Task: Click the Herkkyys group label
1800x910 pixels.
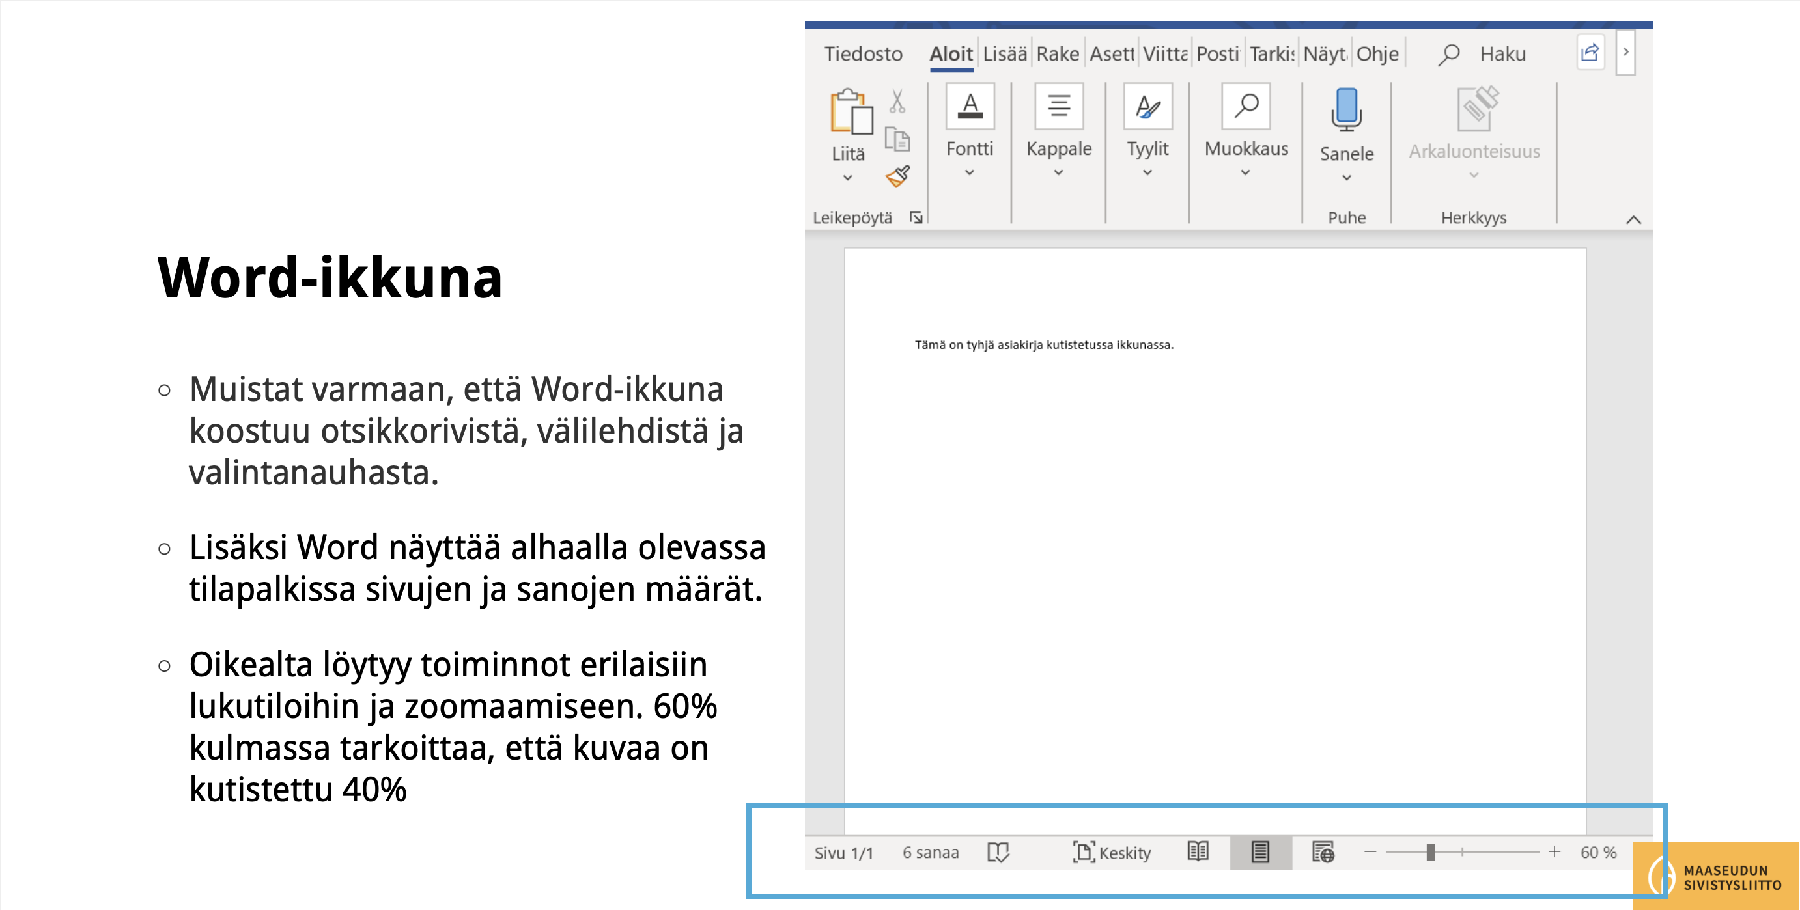Action: click(x=1474, y=218)
